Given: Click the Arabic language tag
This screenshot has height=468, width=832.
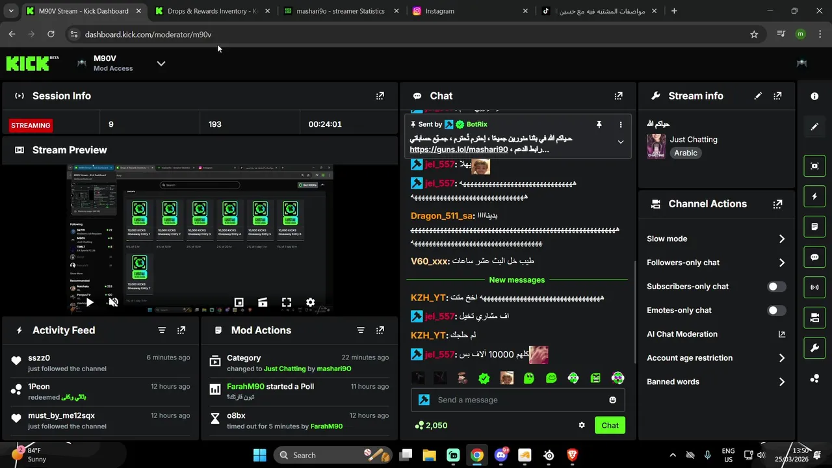Looking at the screenshot, I should [x=686, y=153].
